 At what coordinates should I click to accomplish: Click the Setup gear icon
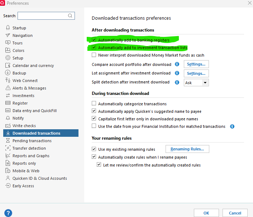point(8,58)
